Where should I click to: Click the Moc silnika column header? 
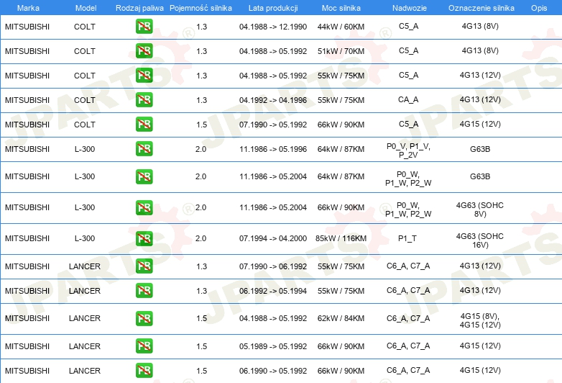[x=341, y=8]
